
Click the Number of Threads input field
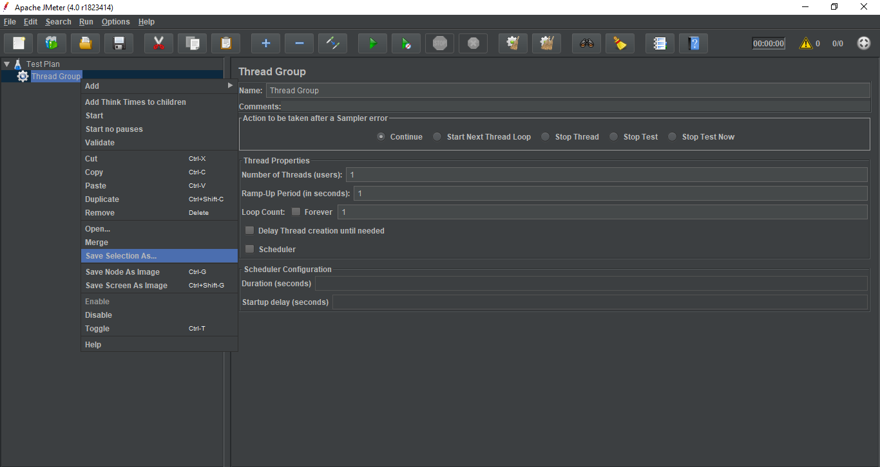click(606, 175)
